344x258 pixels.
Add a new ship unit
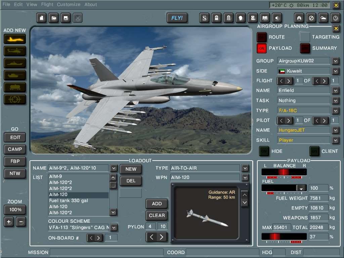coord(15,63)
